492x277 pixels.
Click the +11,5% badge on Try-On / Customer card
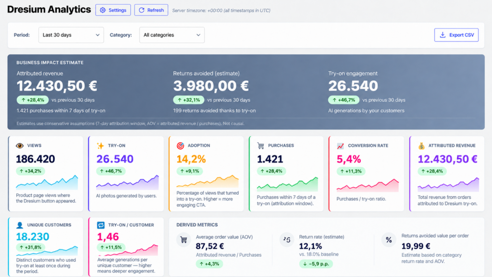[x=111, y=248]
